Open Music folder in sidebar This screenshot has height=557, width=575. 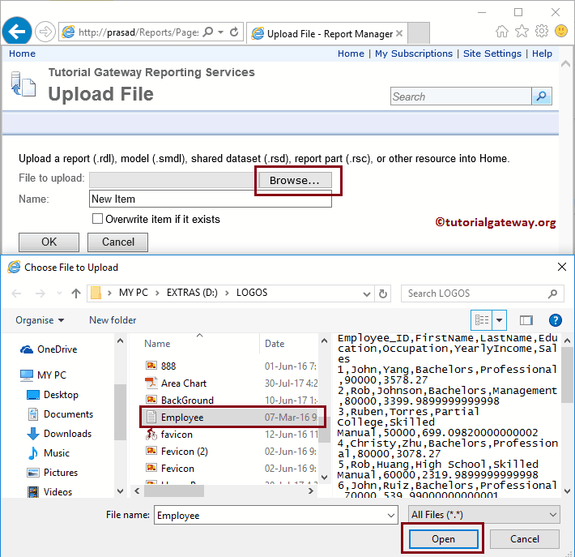[49, 453]
